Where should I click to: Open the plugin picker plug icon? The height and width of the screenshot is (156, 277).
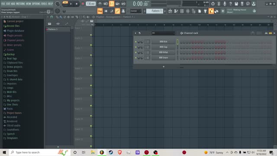(x=205, y=11)
